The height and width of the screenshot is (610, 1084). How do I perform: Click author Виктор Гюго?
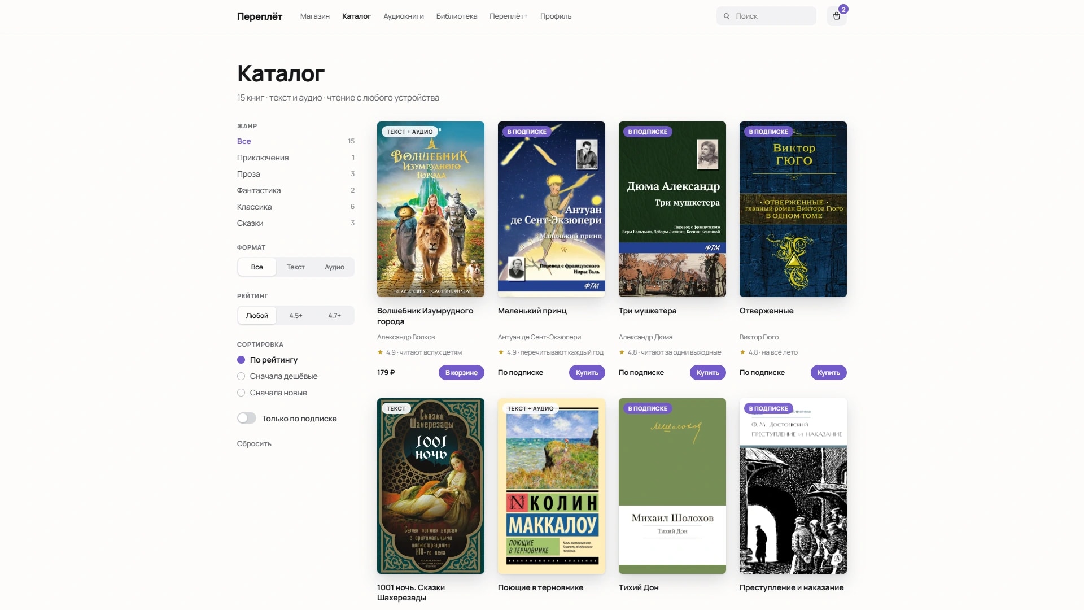tap(759, 337)
